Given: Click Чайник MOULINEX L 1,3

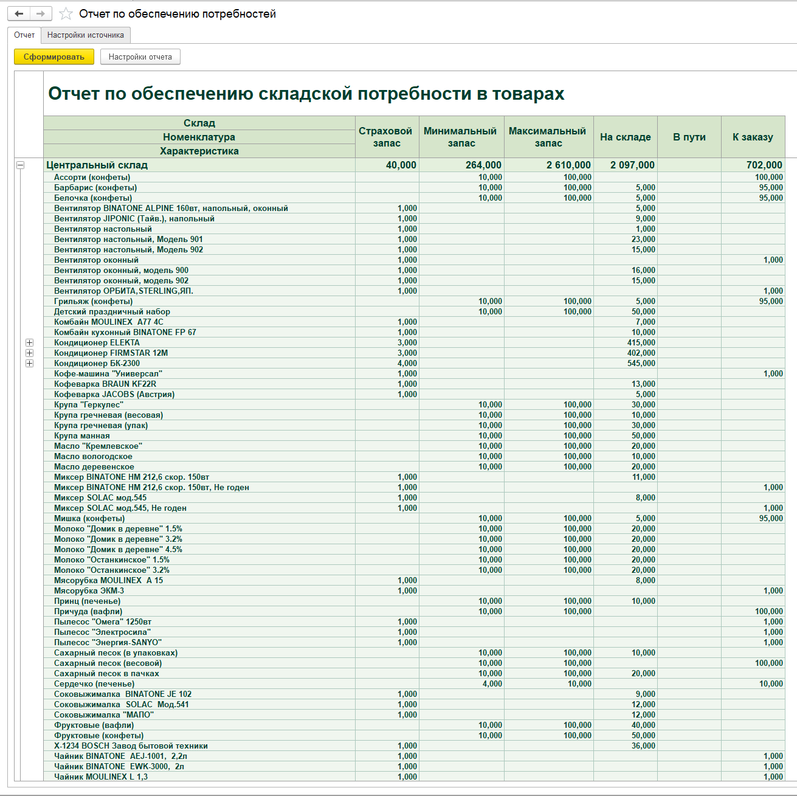Looking at the screenshot, I should pos(101,777).
